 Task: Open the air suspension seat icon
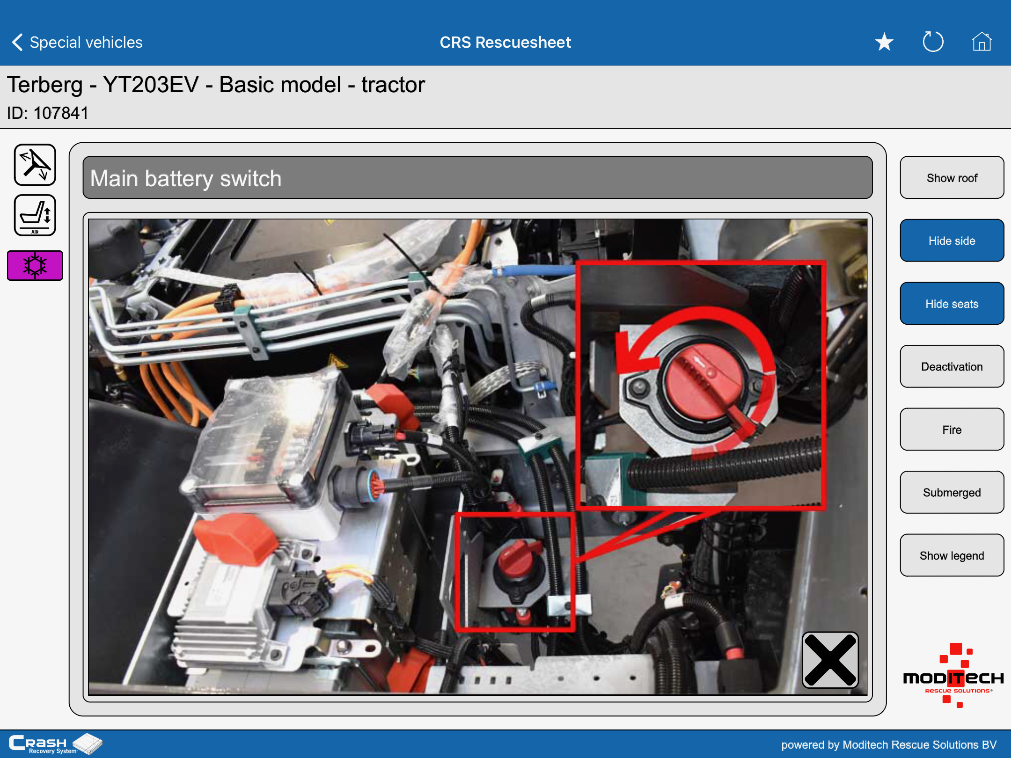coord(35,215)
